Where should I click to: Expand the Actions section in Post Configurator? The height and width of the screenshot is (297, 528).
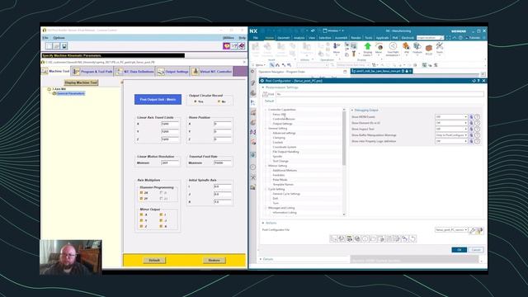(x=263, y=223)
